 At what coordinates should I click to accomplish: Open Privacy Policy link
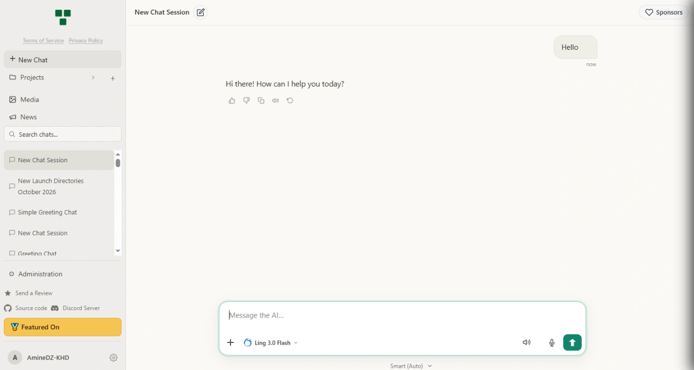click(x=86, y=41)
